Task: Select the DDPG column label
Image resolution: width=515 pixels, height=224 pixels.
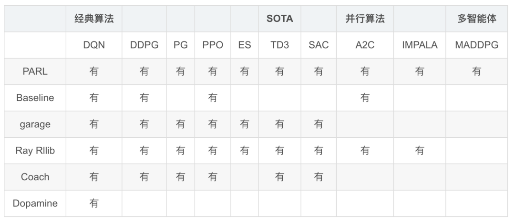Action: 144,45
